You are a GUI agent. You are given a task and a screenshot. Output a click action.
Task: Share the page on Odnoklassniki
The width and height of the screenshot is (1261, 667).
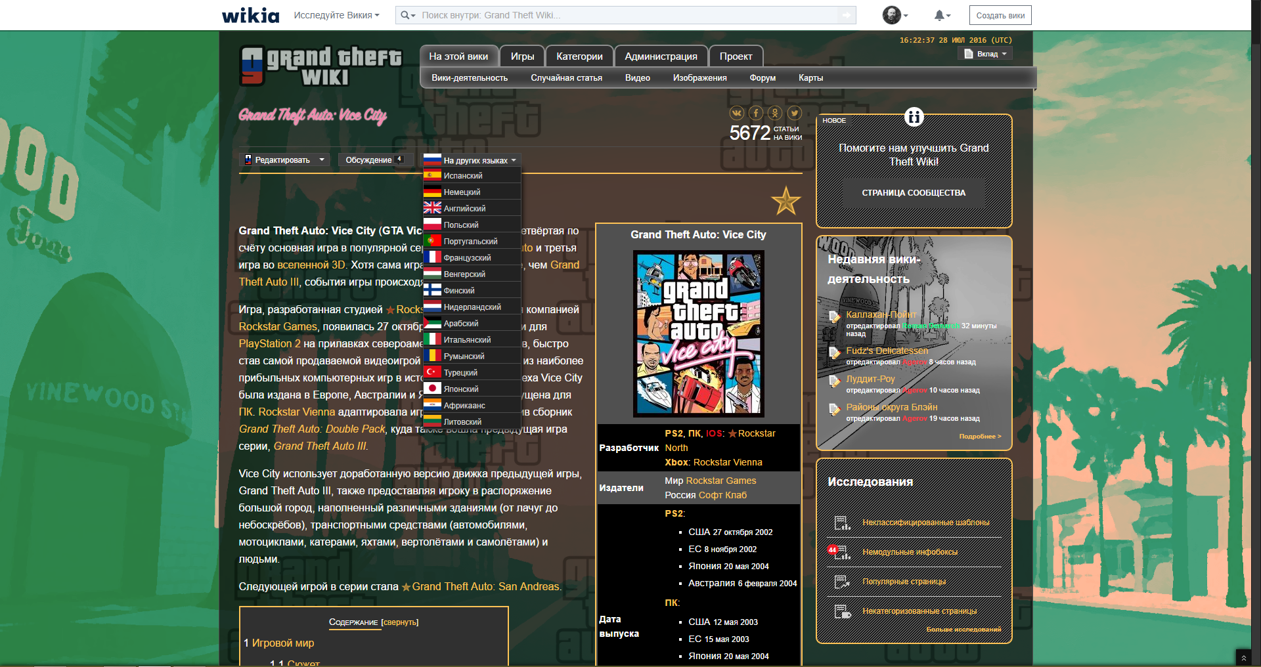click(775, 113)
